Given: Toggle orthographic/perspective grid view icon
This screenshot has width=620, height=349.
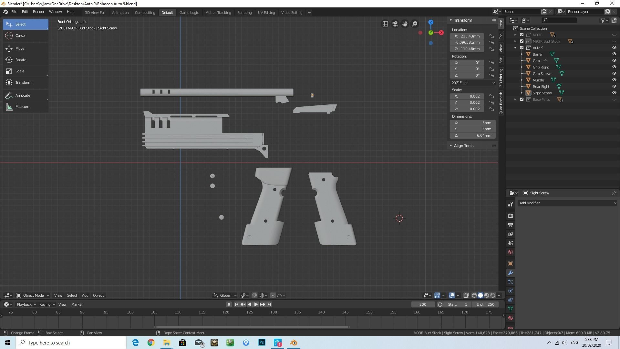Looking at the screenshot, I should [x=385, y=24].
